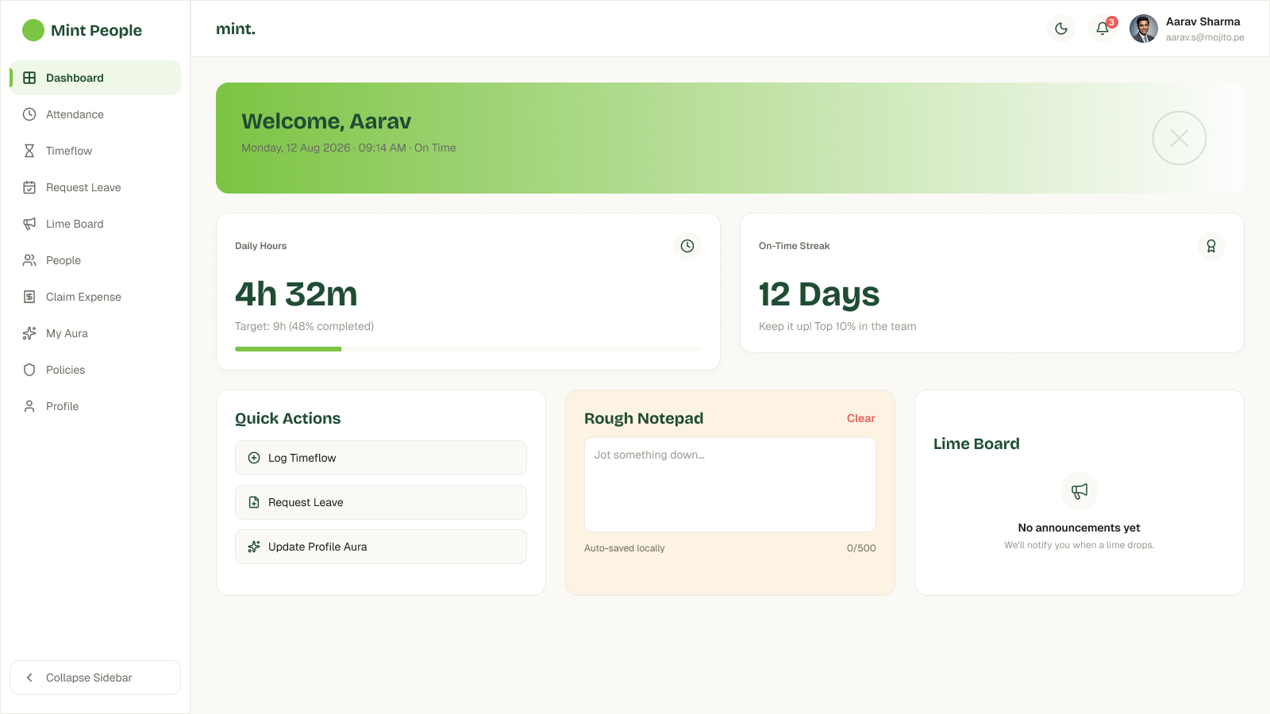Open Timeflow from the sidebar
1270x714 pixels.
95,151
